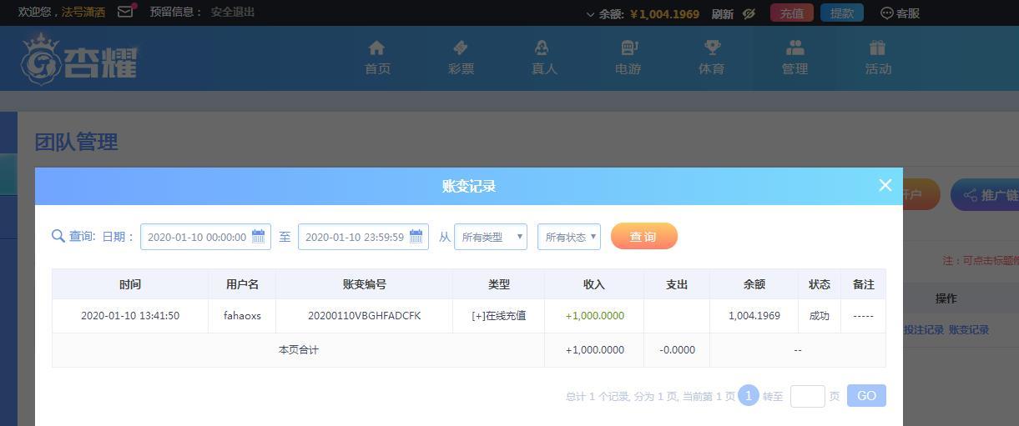Viewport: 1019px width, 426px height.
Task: Click username fahaoxs cell
Action: tap(242, 316)
